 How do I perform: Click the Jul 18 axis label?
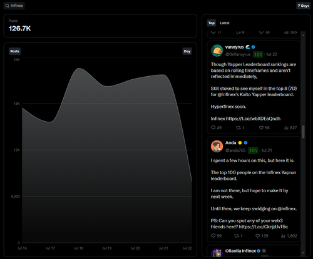coord(79,248)
